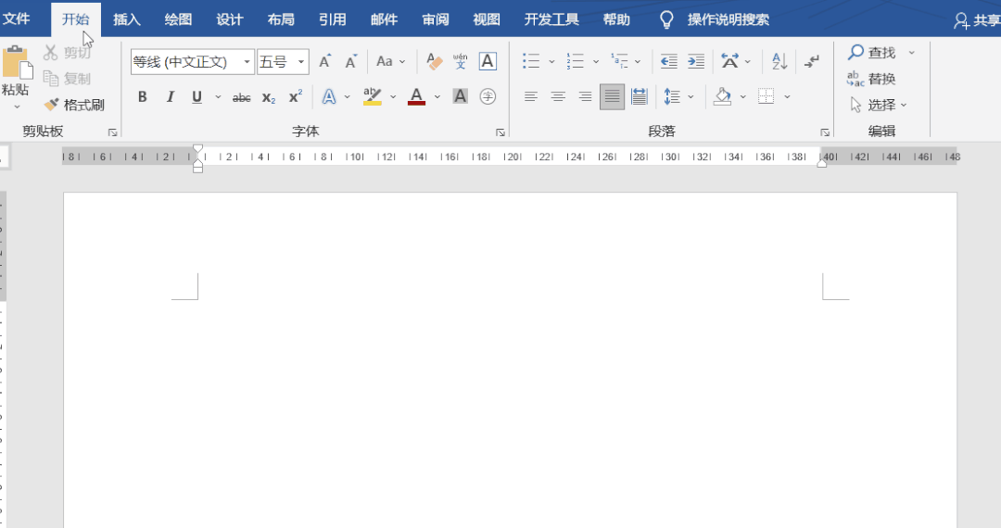Toggle character shading icon

pos(460,96)
